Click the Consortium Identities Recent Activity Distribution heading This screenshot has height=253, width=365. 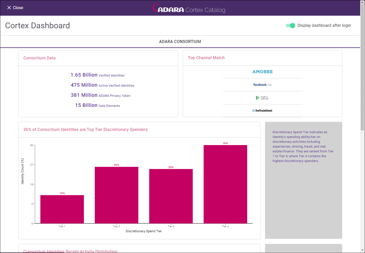point(70,251)
